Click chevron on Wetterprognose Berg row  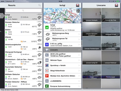tap(79, 34)
